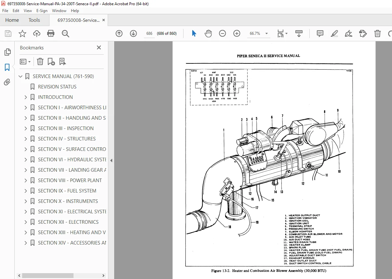392x279 pixels.
Task: Open the sign document pen icon
Action: (x=349, y=33)
